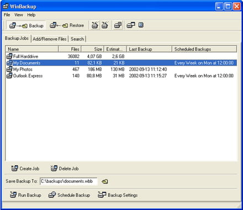Click the drive with monitor toolbar icon

(131, 25)
